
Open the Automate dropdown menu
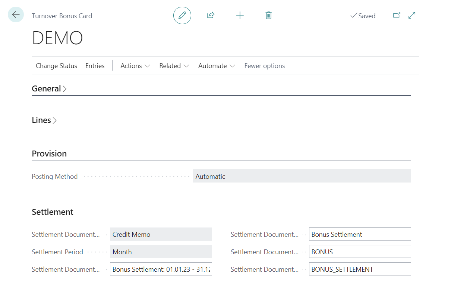(217, 66)
